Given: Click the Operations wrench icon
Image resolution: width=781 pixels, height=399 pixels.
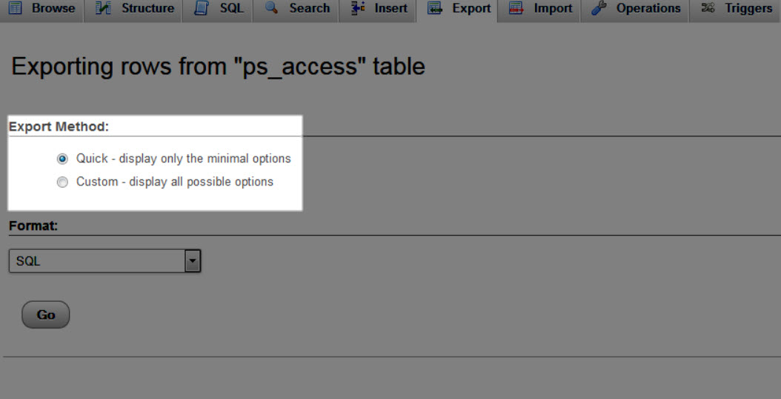Looking at the screenshot, I should click(x=598, y=9).
